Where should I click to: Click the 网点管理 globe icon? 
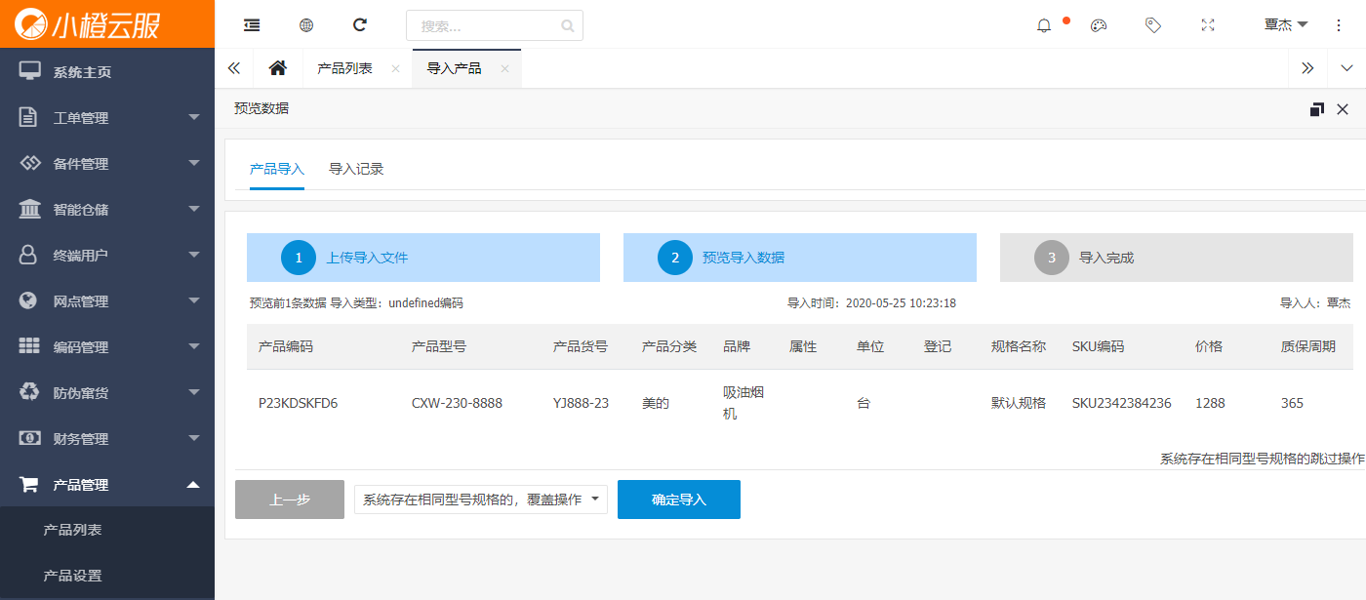point(29,300)
